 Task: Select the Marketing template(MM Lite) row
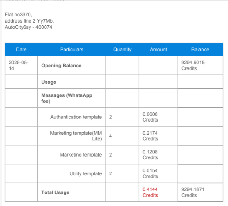[x=114, y=136]
